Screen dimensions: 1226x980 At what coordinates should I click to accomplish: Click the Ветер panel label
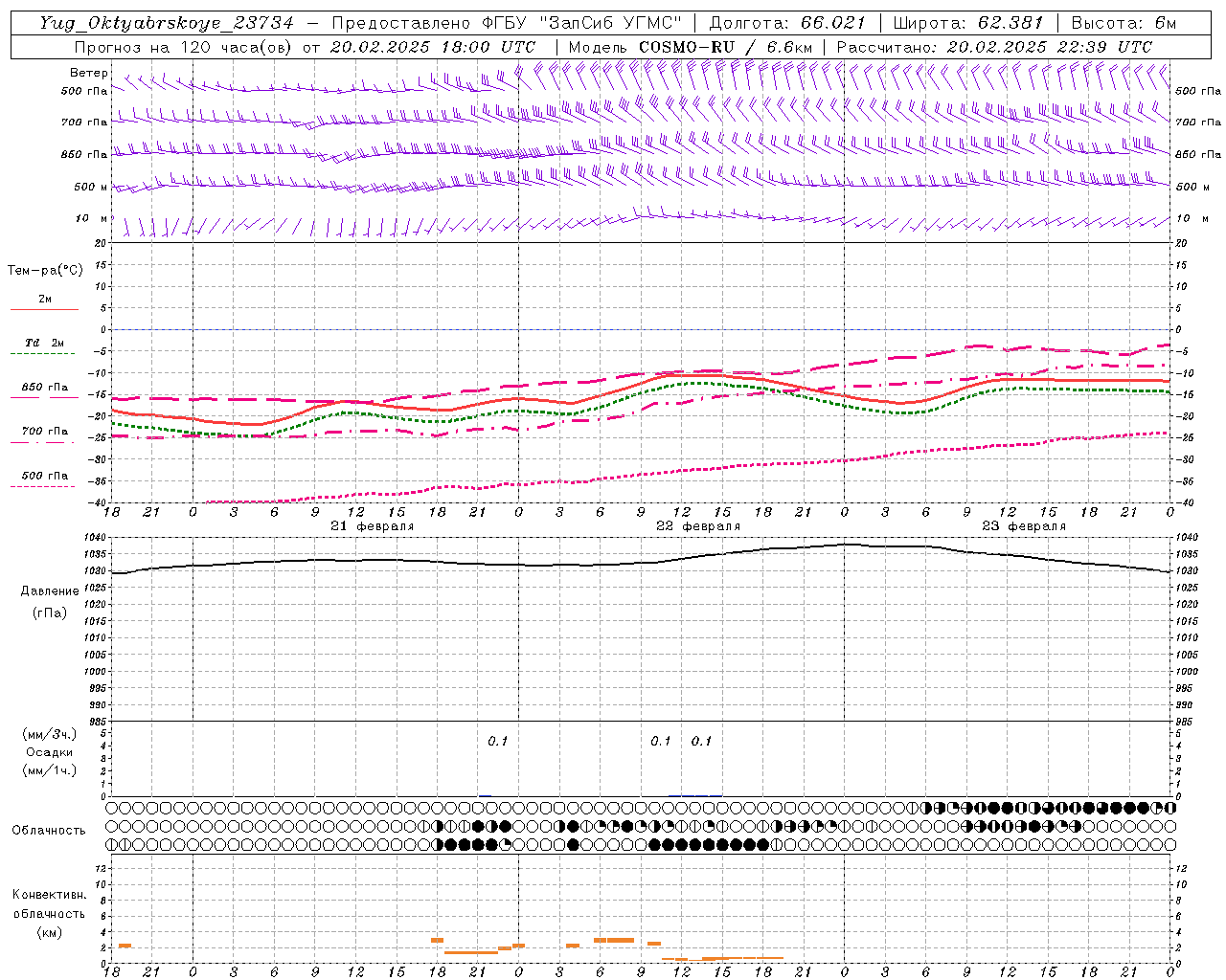coord(89,73)
